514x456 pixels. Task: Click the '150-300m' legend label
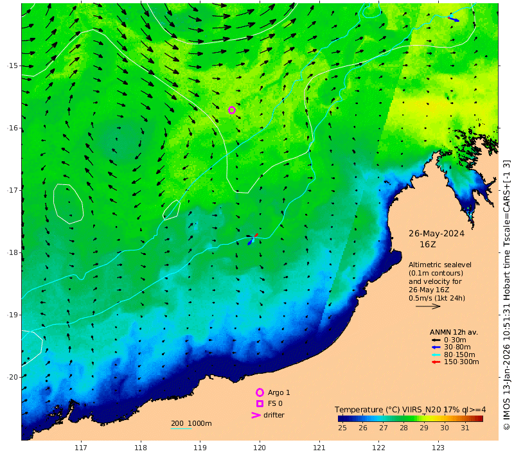point(461,362)
